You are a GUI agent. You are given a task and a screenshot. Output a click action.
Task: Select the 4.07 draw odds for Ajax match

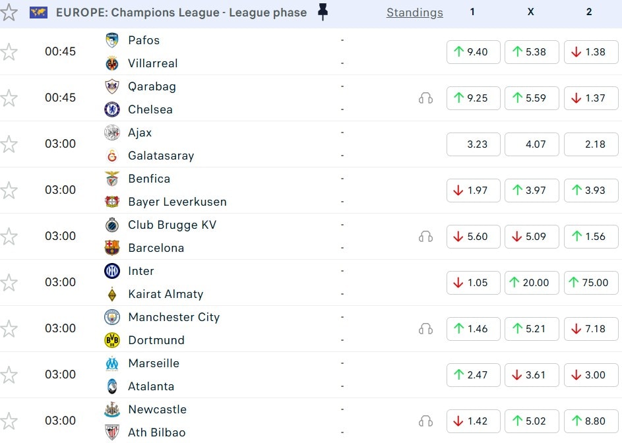(x=531, y=144)
